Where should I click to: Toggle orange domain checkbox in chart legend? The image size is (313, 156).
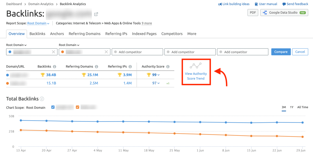[x=77, y=107]
